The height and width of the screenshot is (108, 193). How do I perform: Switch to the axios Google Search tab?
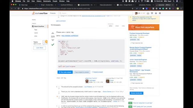tap(126, 5)
